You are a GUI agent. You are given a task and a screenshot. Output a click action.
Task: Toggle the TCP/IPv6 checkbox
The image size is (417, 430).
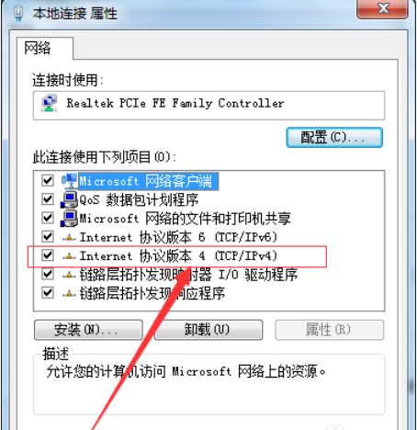pos(48,236)
